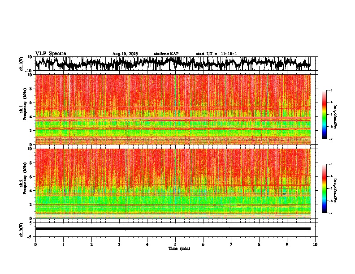The width and height of the screenshot is (355, 274).
Task: Click time axis tick label "2"
Action: pos(91,244)
